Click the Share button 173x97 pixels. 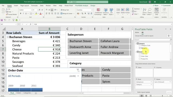click(156, 5)
